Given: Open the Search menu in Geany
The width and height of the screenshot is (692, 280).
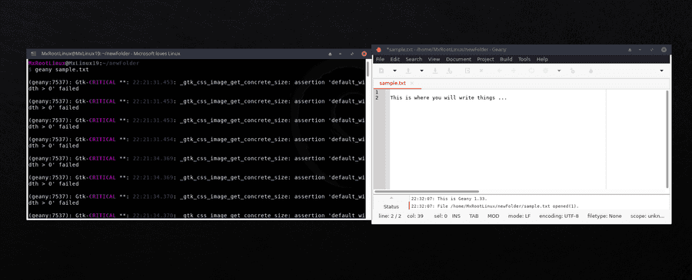Looking at the screenshot, I should (414, 59).
